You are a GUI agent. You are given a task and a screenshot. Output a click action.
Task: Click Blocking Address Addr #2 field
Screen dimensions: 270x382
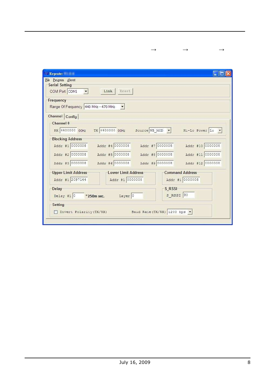[79, 155]
